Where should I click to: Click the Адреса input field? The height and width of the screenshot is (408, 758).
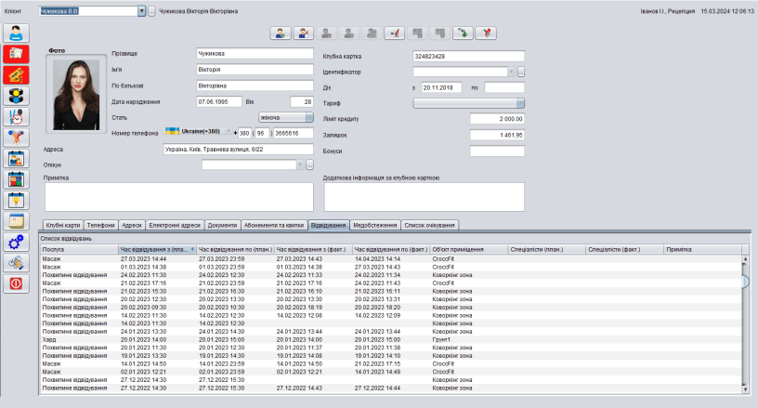click(x=239, y=150)
